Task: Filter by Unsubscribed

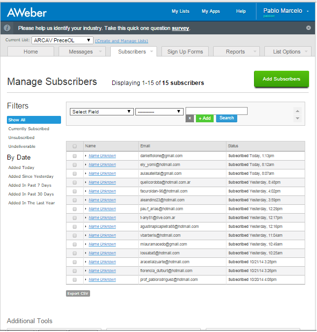Action: 21,138
